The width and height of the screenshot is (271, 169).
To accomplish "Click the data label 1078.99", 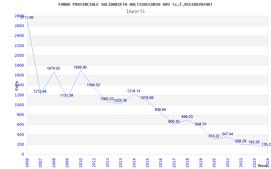I will click(147, 98).
